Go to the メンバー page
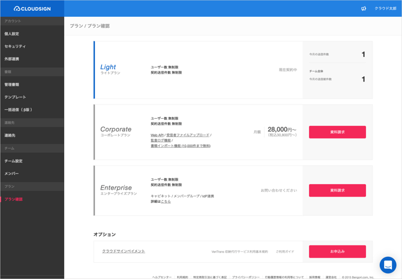402x279 pixels. [x=12, y=173]
